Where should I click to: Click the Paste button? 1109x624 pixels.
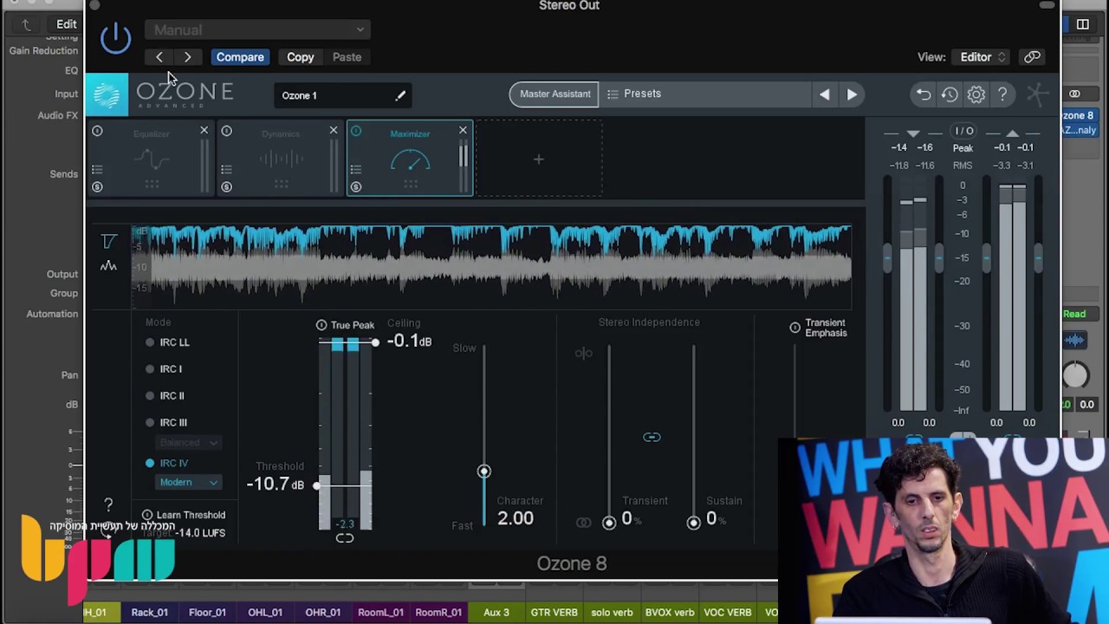347,57
